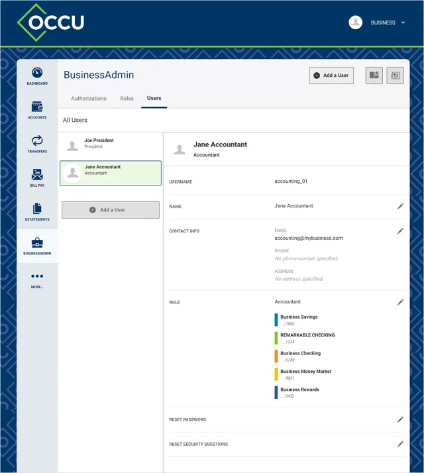Edit Contact Info with pencil icon
The image size is (424, 473).
click(x=400, y=231)
